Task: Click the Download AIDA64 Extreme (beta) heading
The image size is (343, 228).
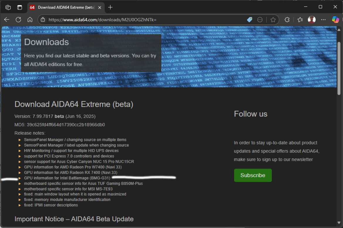Action: 74,104
